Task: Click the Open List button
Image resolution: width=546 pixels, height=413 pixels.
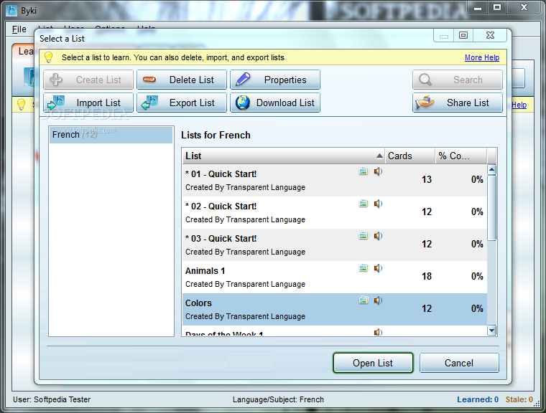Action: [373, 363]
